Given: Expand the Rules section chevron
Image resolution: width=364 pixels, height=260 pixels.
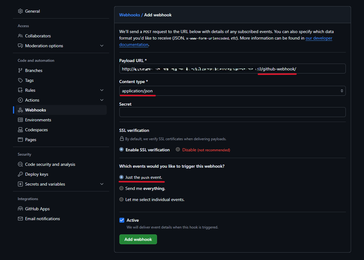Looking at the screenshot, I should pos(102,90).
